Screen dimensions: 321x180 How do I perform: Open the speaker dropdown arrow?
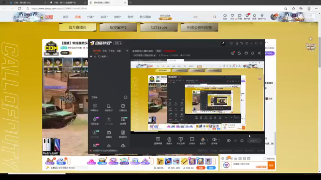219,140
